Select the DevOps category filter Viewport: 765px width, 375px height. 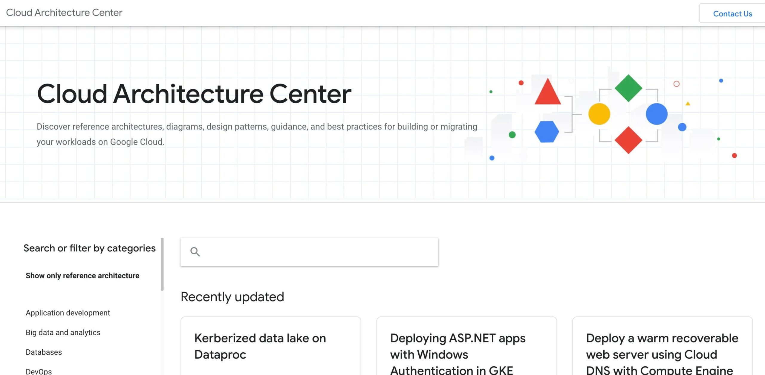pyautogui.click(x=39, y=371)
